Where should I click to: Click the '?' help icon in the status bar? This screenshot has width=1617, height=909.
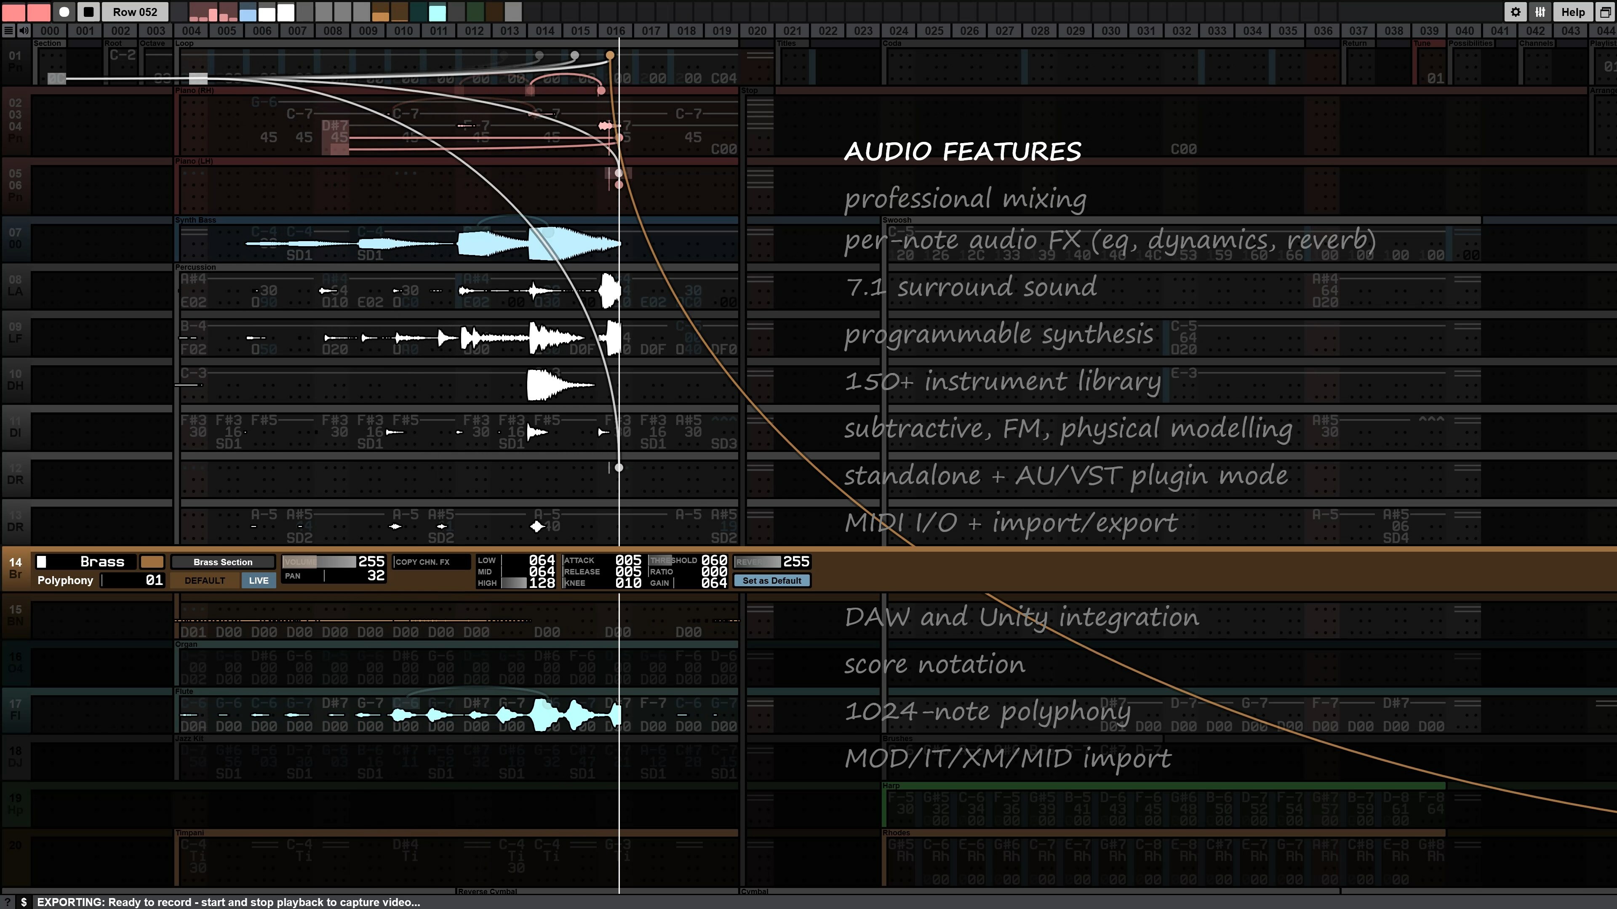7,902
